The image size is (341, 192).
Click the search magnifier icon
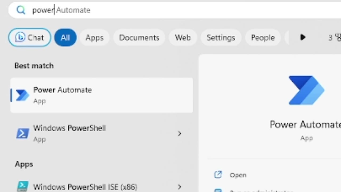point(21,10)
